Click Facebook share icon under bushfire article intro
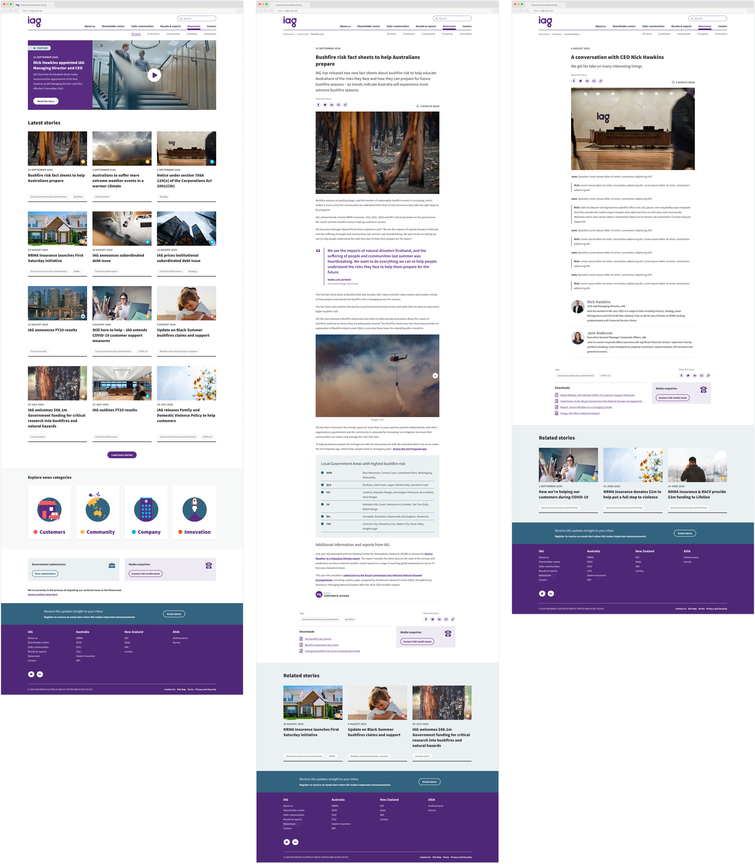 [x=318, y=105]
